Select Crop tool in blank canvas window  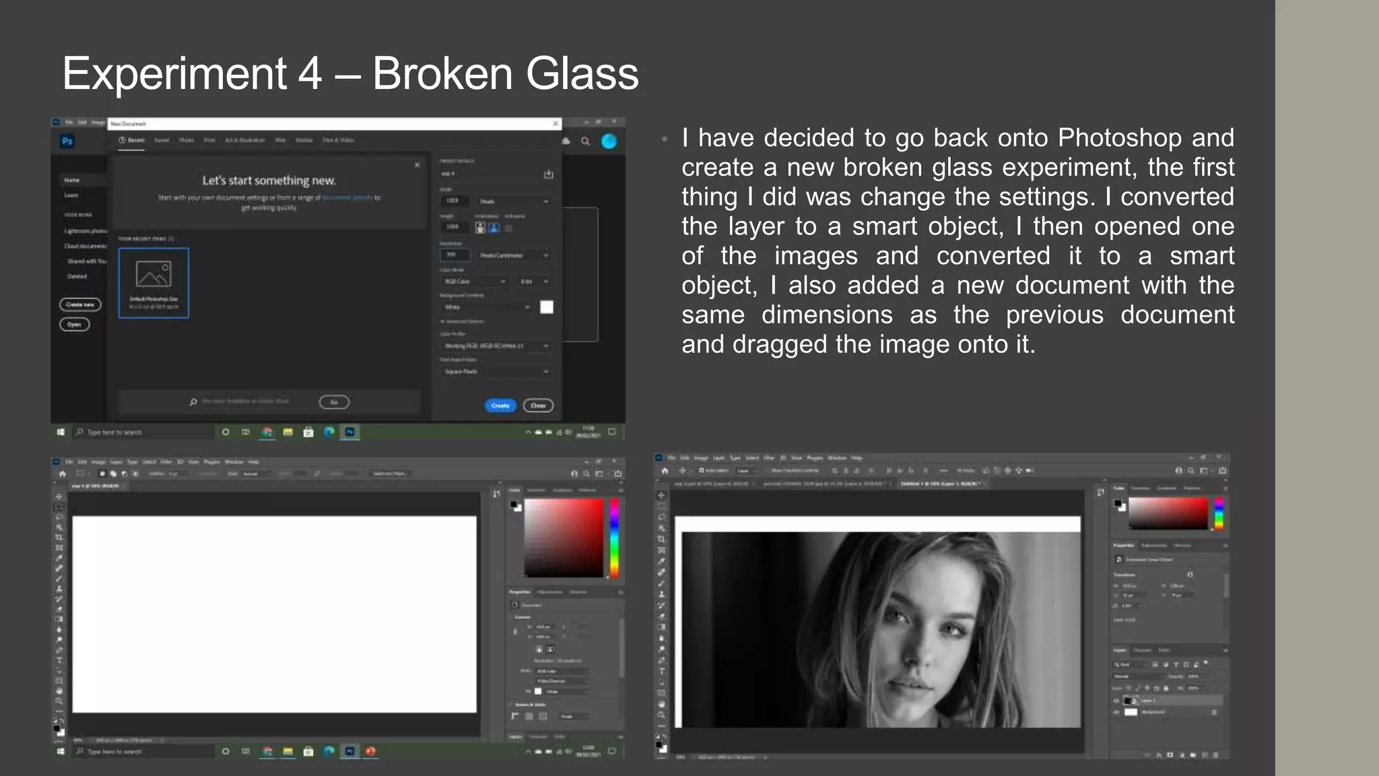tap(59, 538)
